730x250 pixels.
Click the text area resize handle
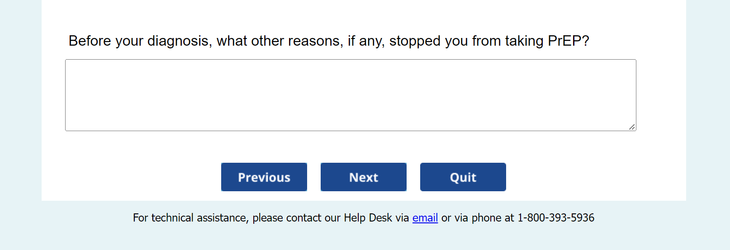point(632,127)
